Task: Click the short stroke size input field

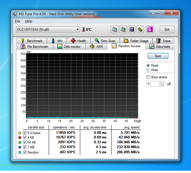Action: 153,84
